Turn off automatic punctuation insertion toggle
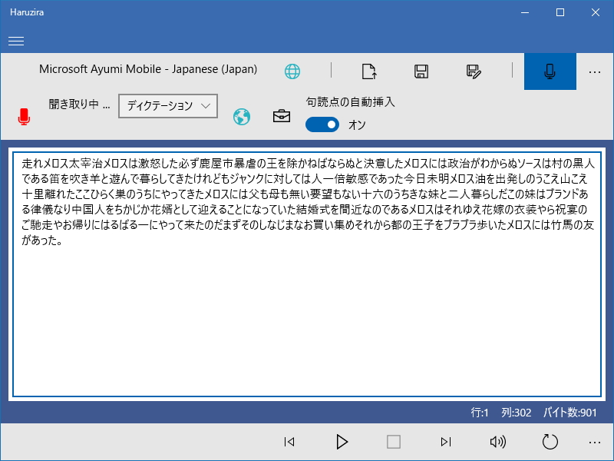The image size is (614, 461). click(x=322, y=124)
